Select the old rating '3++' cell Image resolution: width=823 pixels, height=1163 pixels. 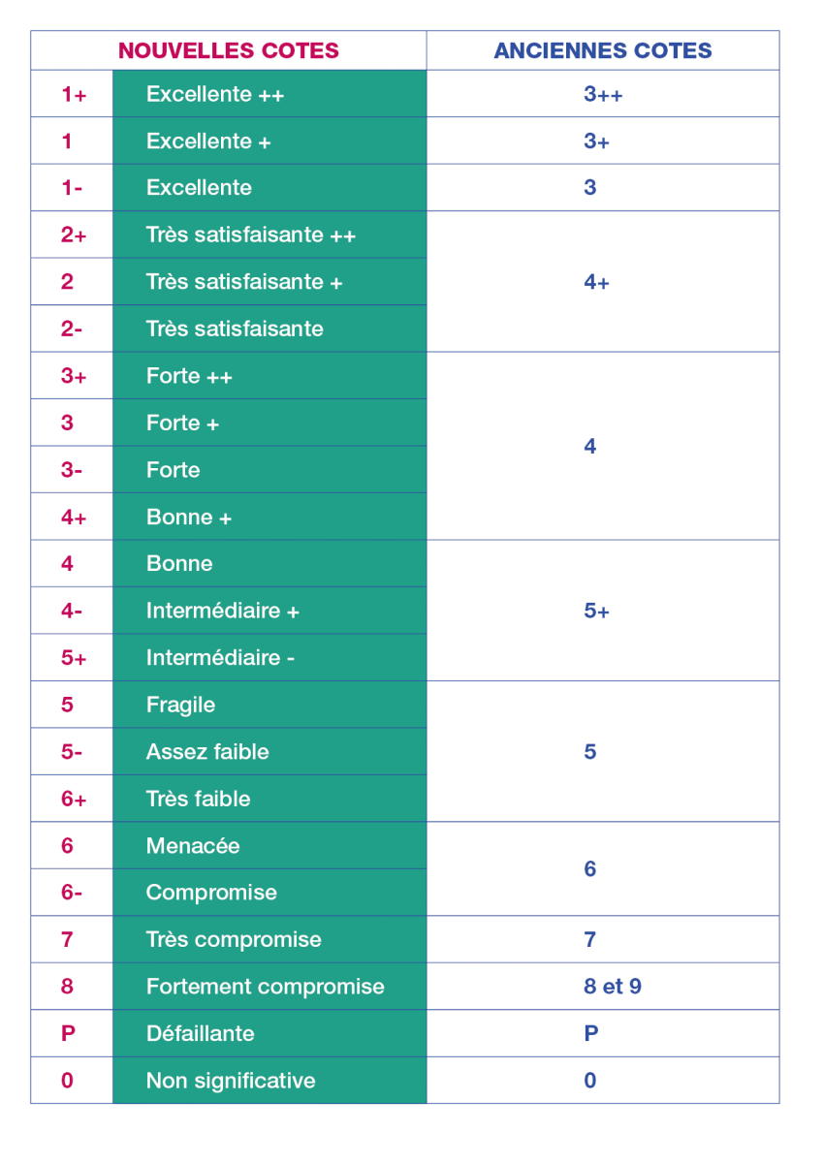[x=602, y=95]
